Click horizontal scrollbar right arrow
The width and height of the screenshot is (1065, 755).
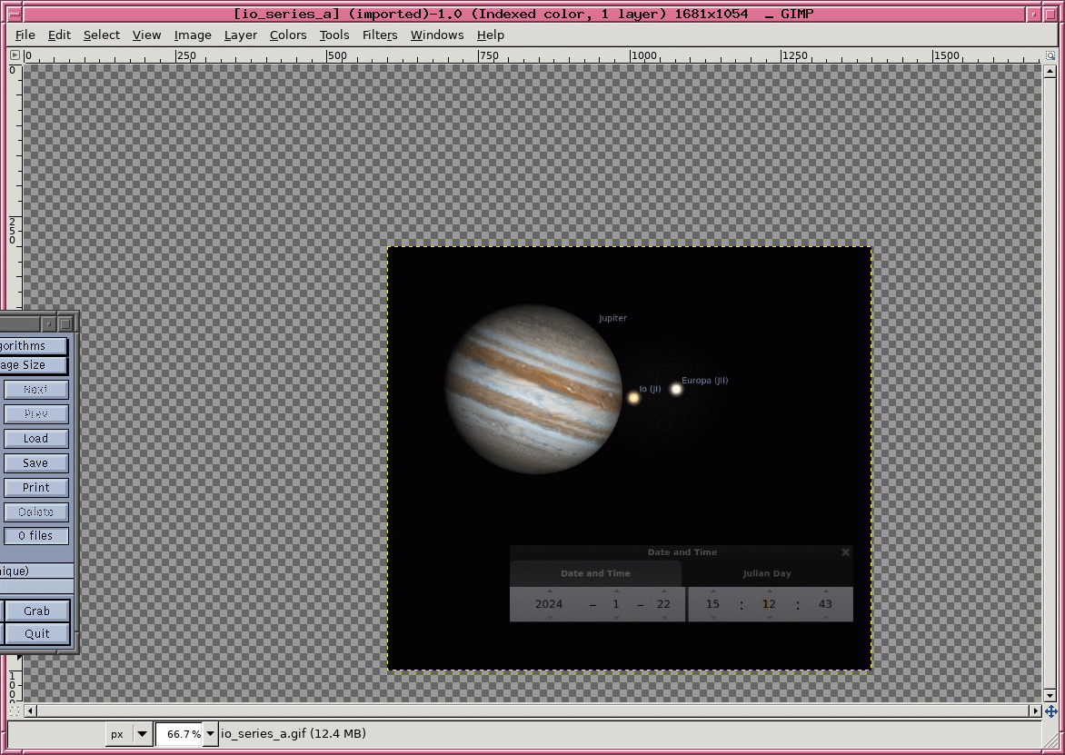point(1035,710)
